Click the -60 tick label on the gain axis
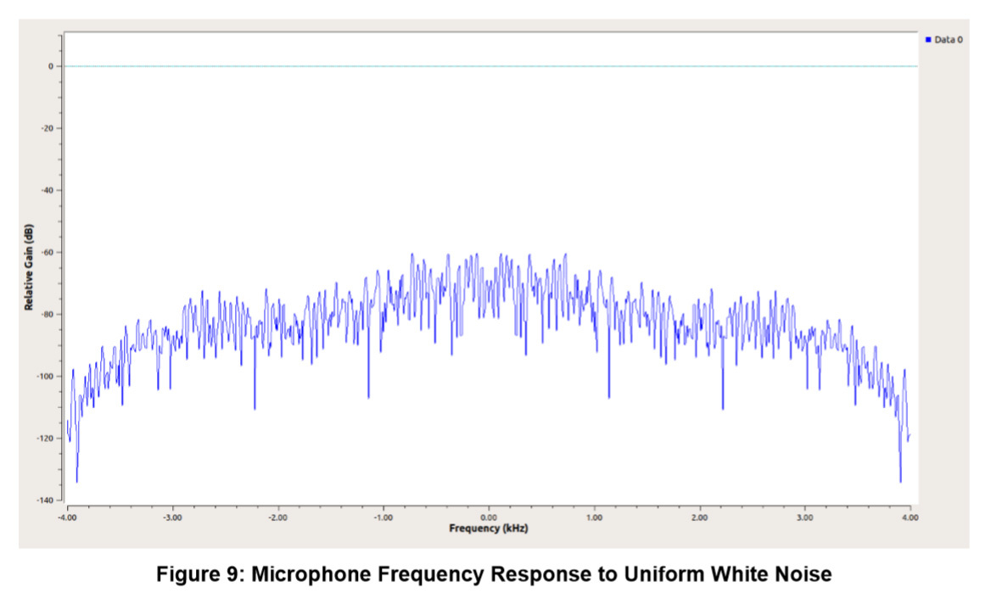 pos(48,252)
